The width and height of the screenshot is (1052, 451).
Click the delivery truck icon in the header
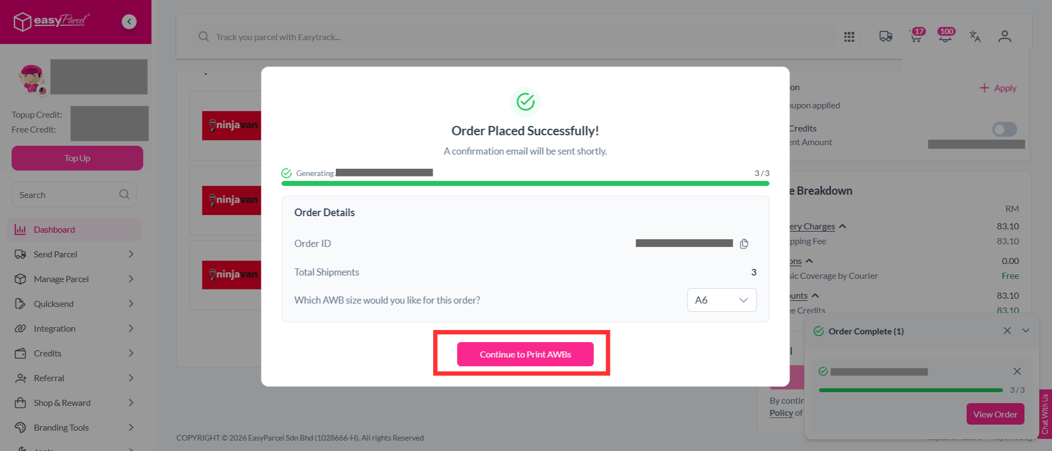886,36
